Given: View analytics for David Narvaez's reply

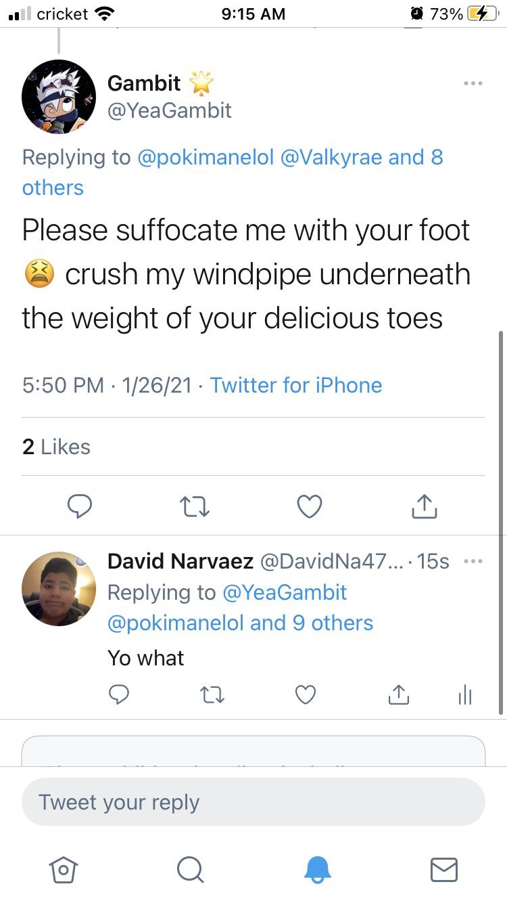Looking at the screenshot, I should 464,695.
